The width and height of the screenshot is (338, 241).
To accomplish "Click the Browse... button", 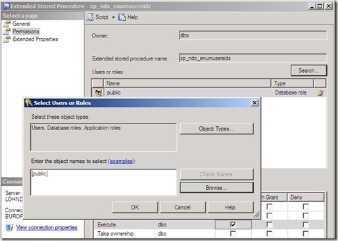I will point(216,188).
